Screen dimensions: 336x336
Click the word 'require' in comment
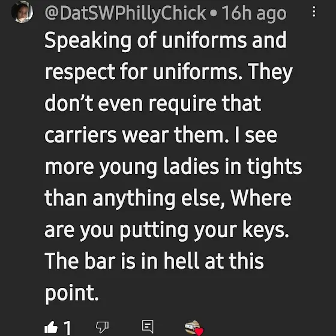(182, 104)
